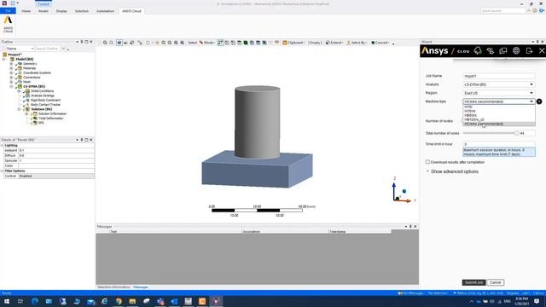The width and height of the screenshot is (546, 307).
Task: Click the sign-out icon in Ansys Cloud header
Action: (x=529, y=51)
